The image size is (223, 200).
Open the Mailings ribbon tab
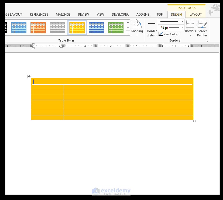(63, 14)
